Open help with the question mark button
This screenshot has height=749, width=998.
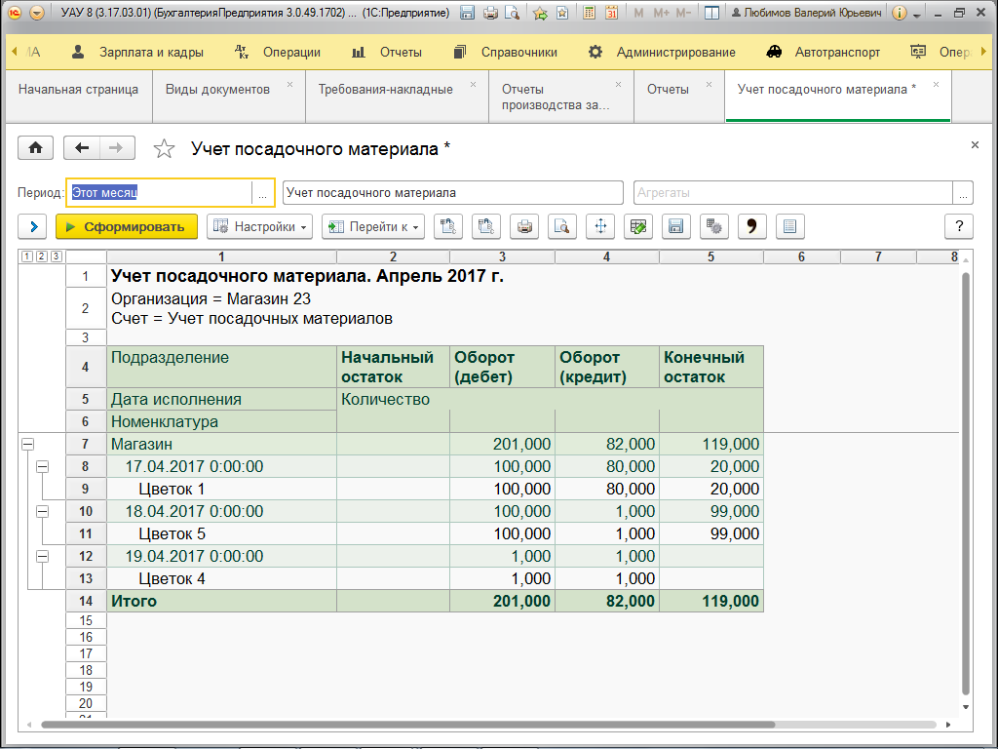(x=959, y=226)
